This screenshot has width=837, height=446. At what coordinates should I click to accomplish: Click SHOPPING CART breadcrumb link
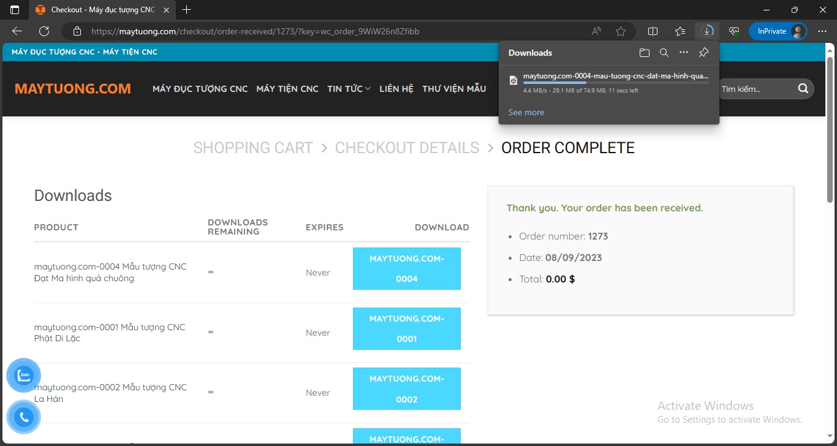(253, 148)
